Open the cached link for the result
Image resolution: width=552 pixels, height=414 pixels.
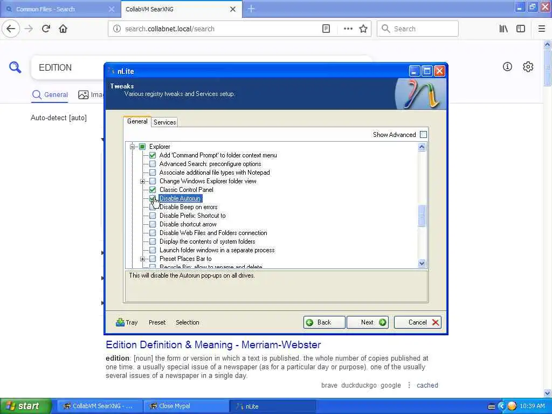pyautogui.click(x=427, y=385)
